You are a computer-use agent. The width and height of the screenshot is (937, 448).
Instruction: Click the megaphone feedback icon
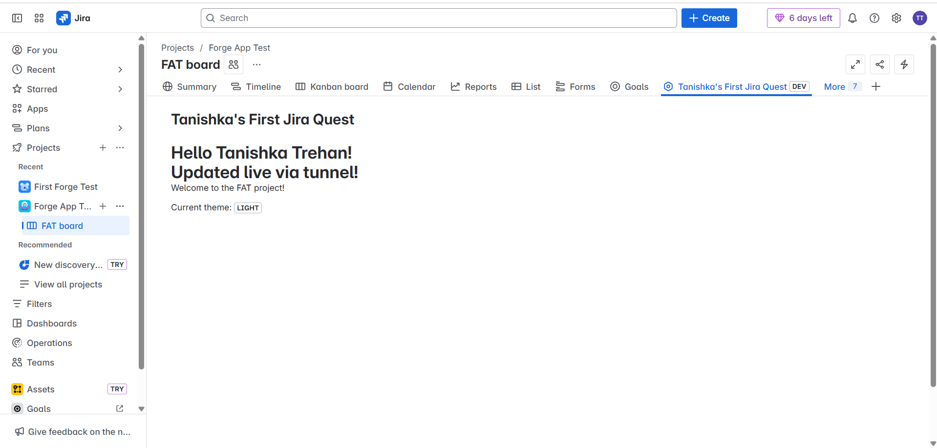20,431
